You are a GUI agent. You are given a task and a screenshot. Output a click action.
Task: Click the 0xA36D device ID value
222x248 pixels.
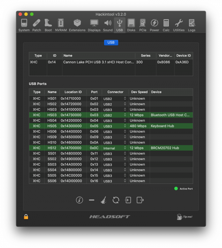coord(182,62)
